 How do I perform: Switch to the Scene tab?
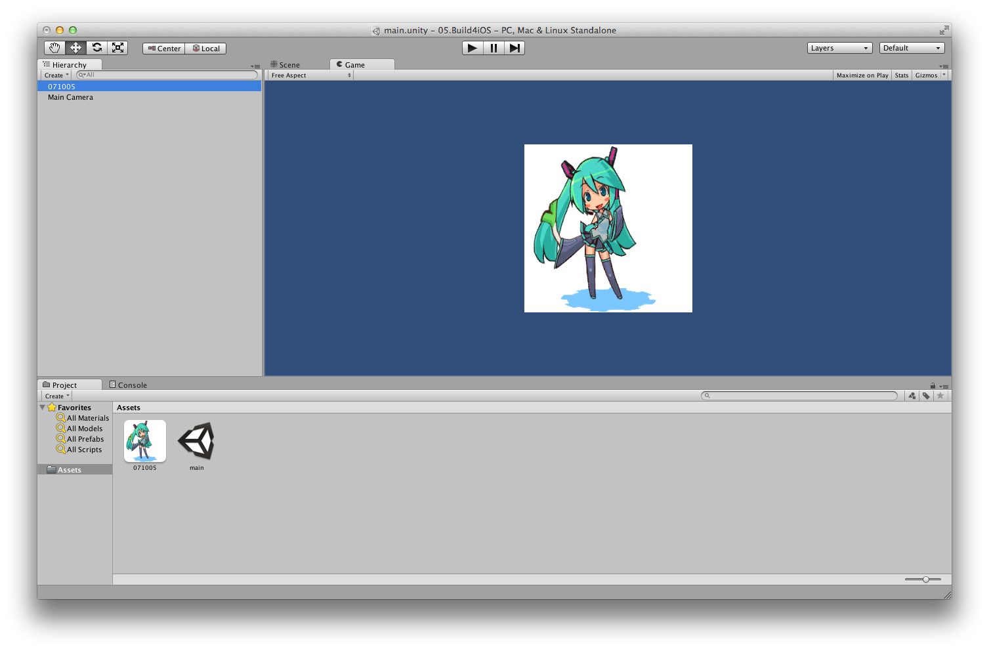point(285,64)
